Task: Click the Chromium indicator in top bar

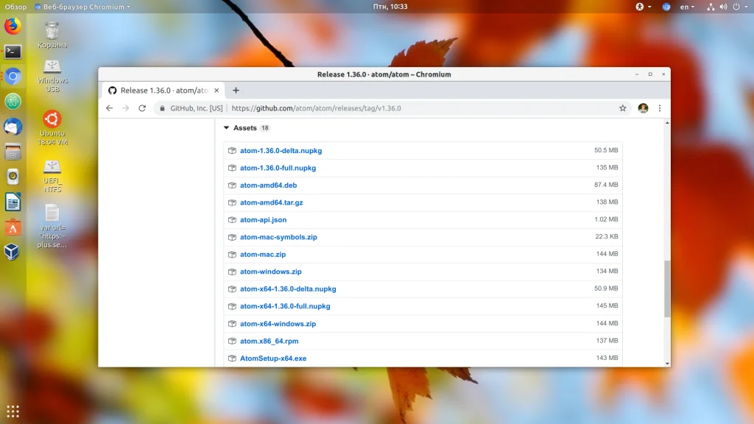Action: click(666, 7)
